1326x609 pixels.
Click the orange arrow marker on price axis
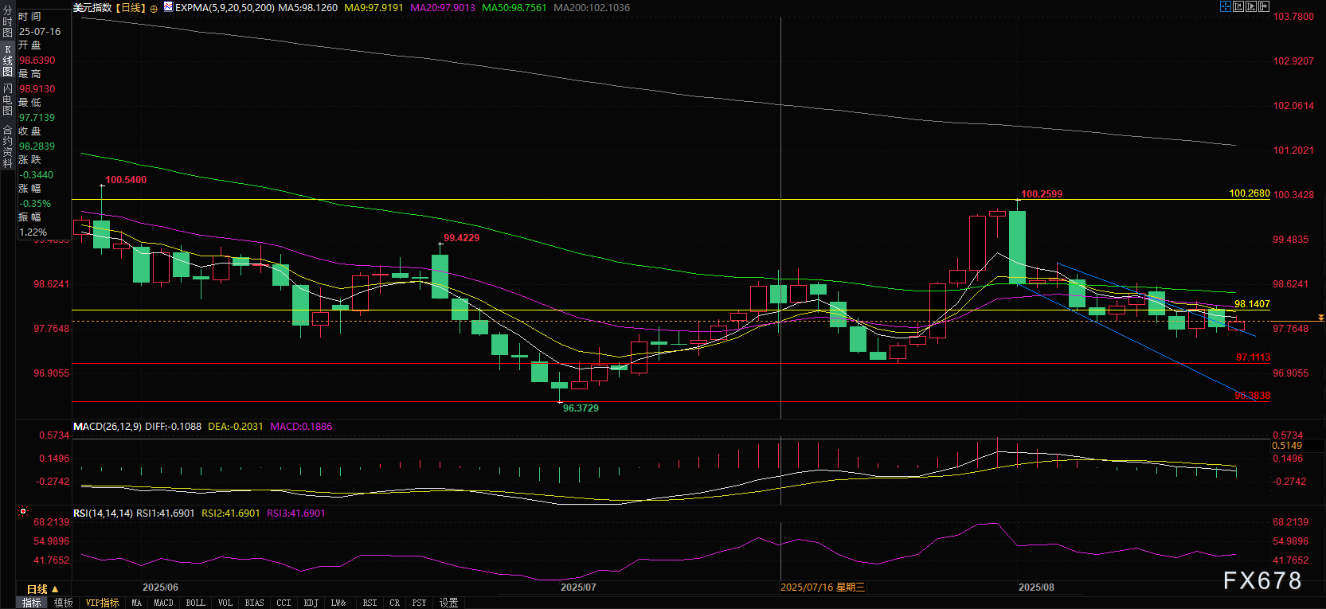(1320, 318)
